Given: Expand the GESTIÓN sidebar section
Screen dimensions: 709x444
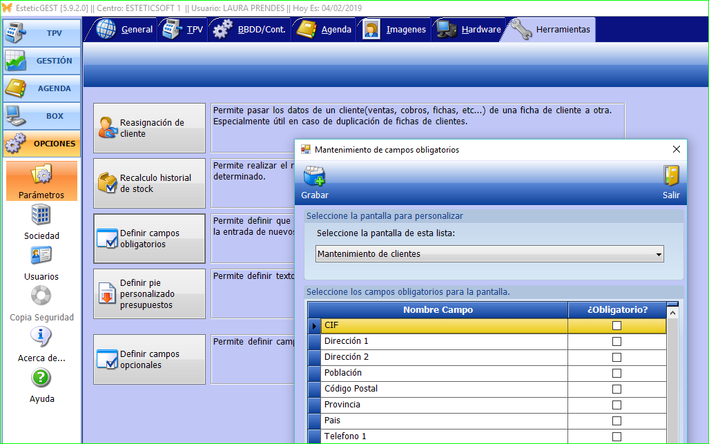Looking at the screenshot, I should coord(41,61).
